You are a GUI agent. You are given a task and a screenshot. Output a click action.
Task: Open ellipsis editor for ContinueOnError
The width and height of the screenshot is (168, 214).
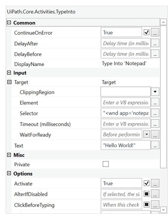(x=155, y=32)
